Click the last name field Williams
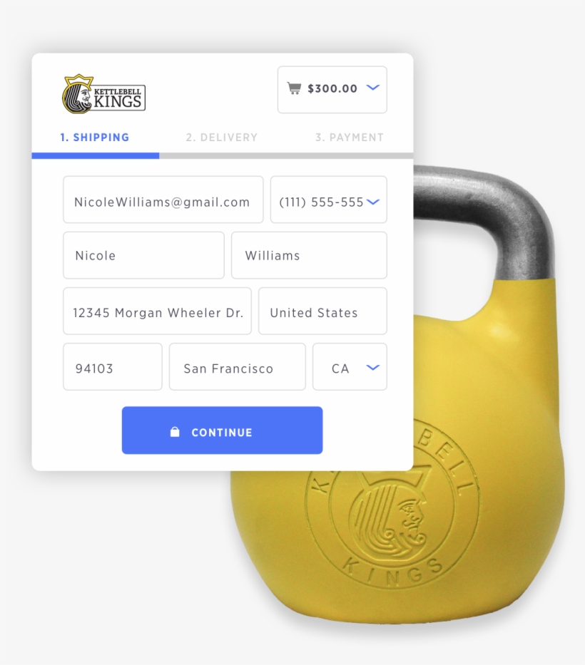Screen dimensions: 585x665 coord(309,255)
